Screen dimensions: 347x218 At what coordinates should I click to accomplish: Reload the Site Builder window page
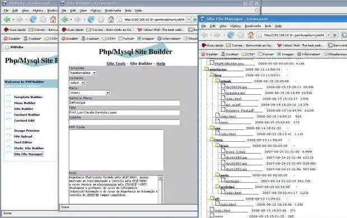[91, 20]
